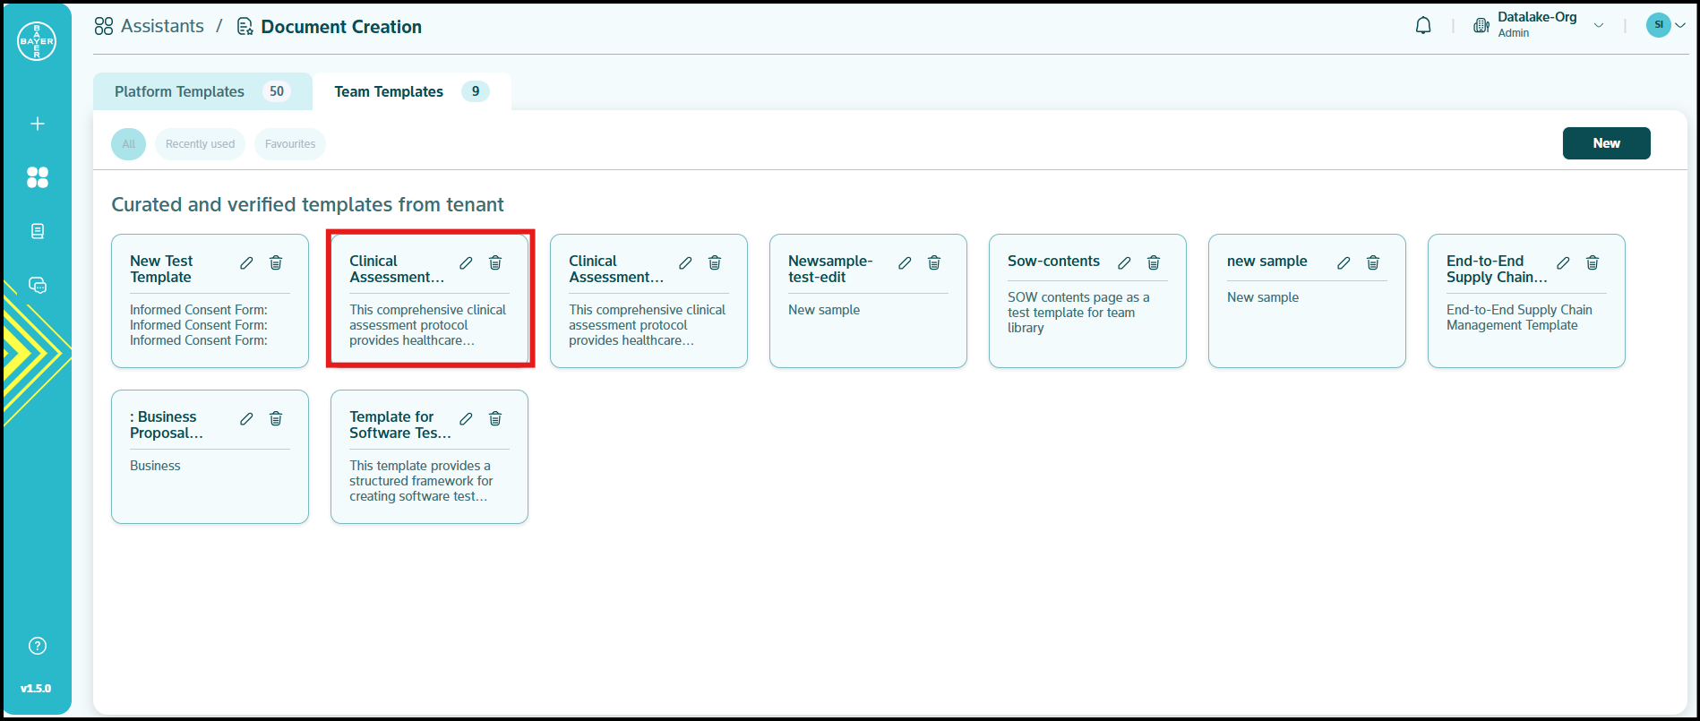Click the Bayer logo
Screen dimensions: 1700x721
tap(37, 41)
